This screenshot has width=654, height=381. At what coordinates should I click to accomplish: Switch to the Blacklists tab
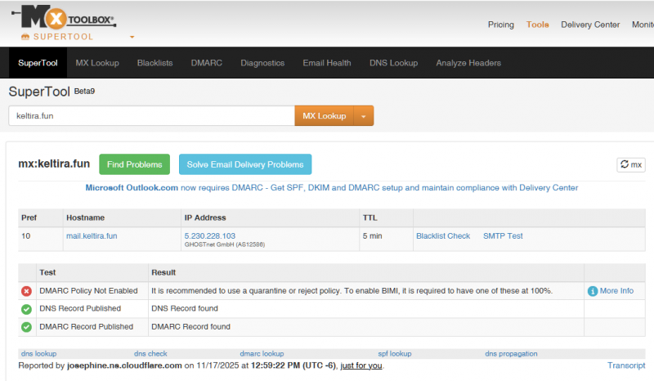click(x=155, y=63)
